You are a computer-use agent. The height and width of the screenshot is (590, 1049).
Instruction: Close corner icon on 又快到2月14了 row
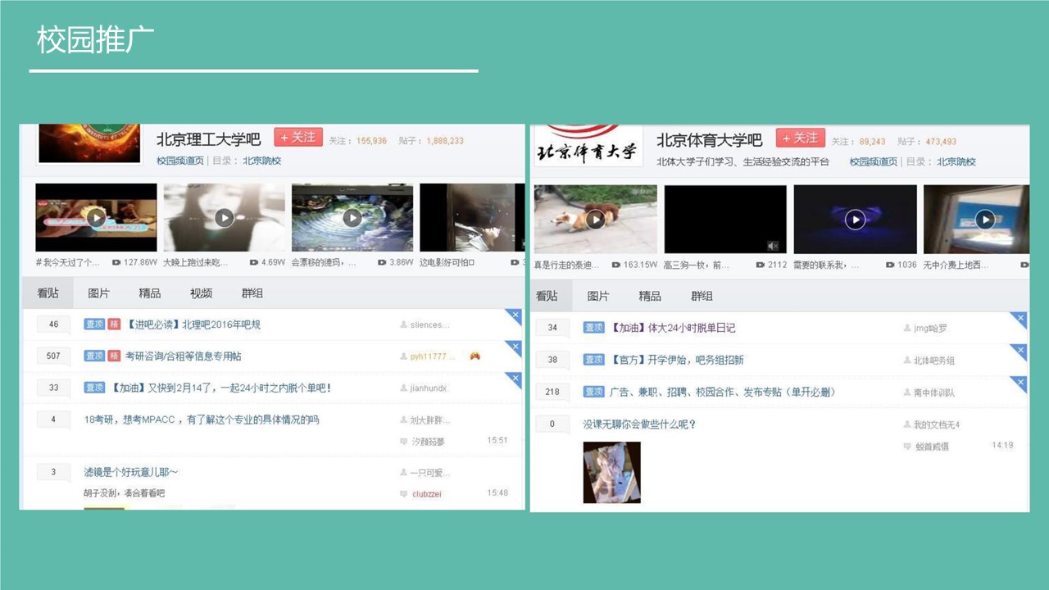point(515,379)
